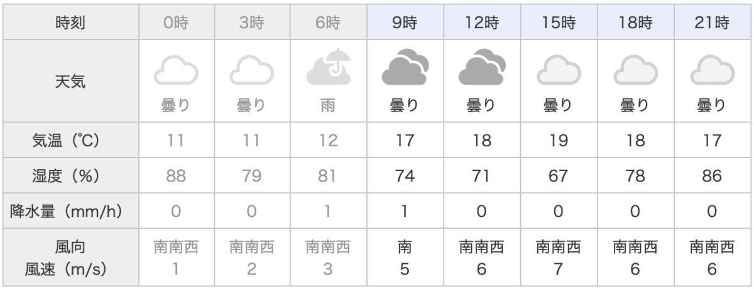
Task: Click the dark cloud icon for 9時
Action: click(x=405, y=68)
